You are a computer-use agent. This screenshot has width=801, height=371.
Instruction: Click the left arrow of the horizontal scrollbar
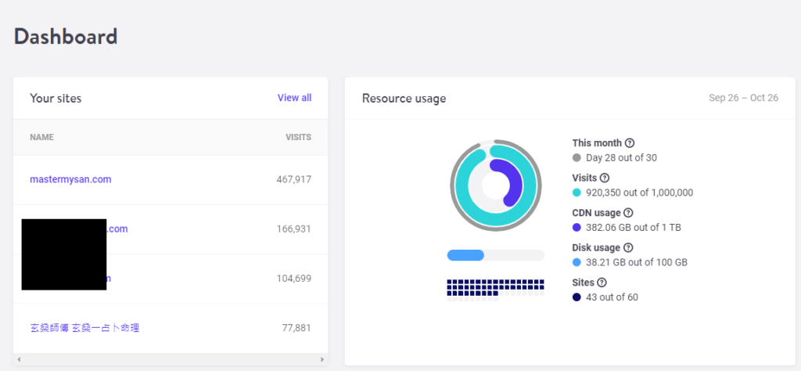[19, 359]
